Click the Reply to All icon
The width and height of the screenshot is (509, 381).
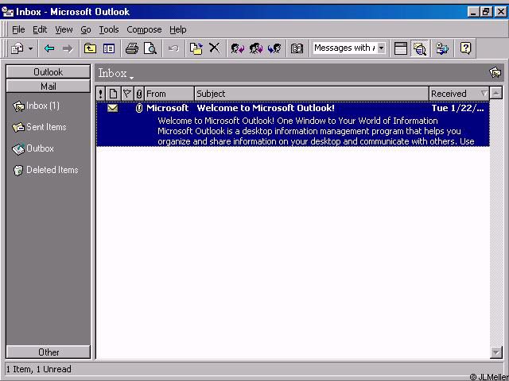[256, 48]
